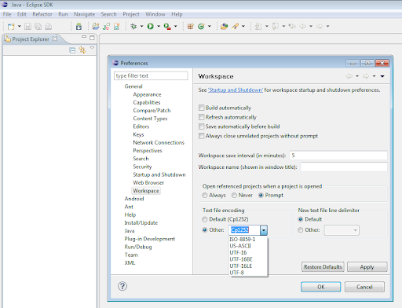The width and height of the screenshot is (402, 308).
Task: Open the External Tools dropdown arrow
Action: 176,27
